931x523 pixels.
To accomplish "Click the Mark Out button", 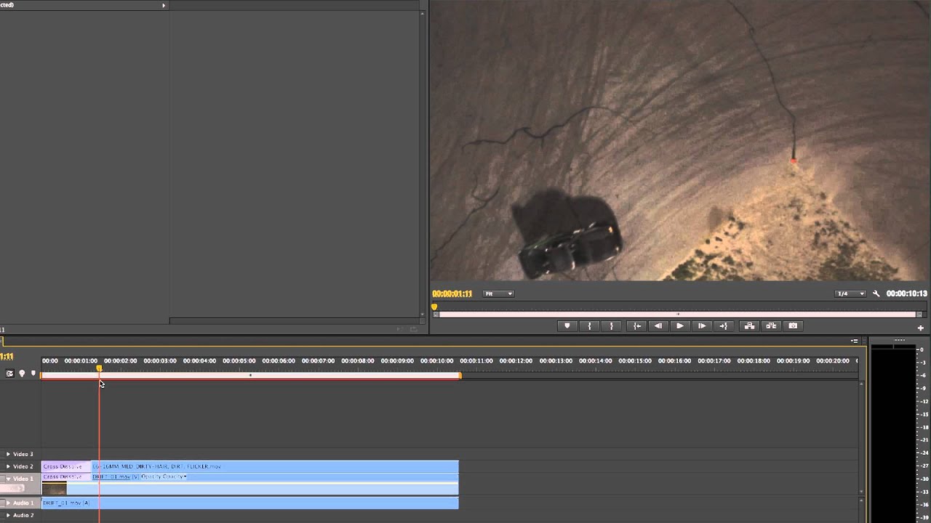I will (x=612, y=326).
